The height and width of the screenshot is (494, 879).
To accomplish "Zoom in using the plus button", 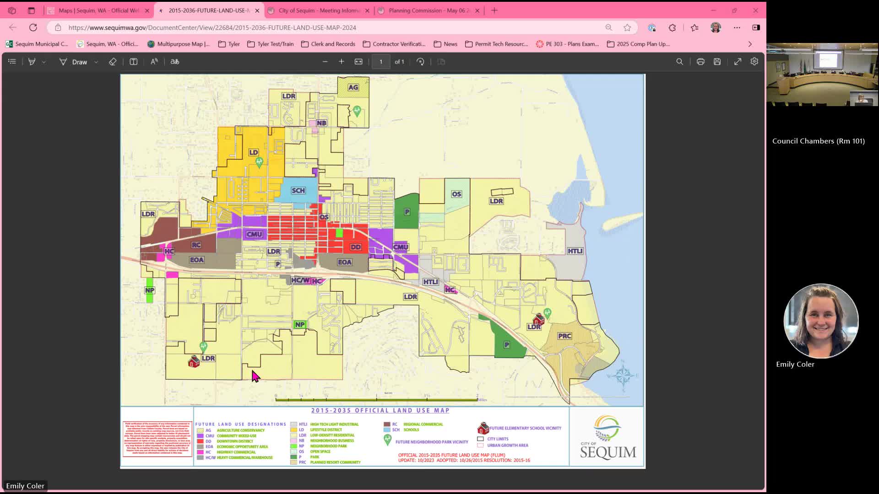I will tap(342, 61).
